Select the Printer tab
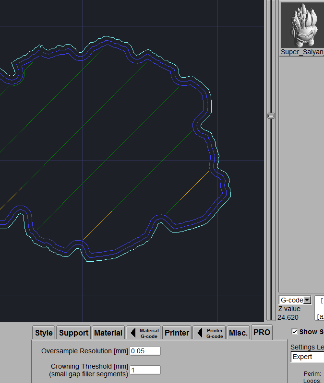 [177, 333]
